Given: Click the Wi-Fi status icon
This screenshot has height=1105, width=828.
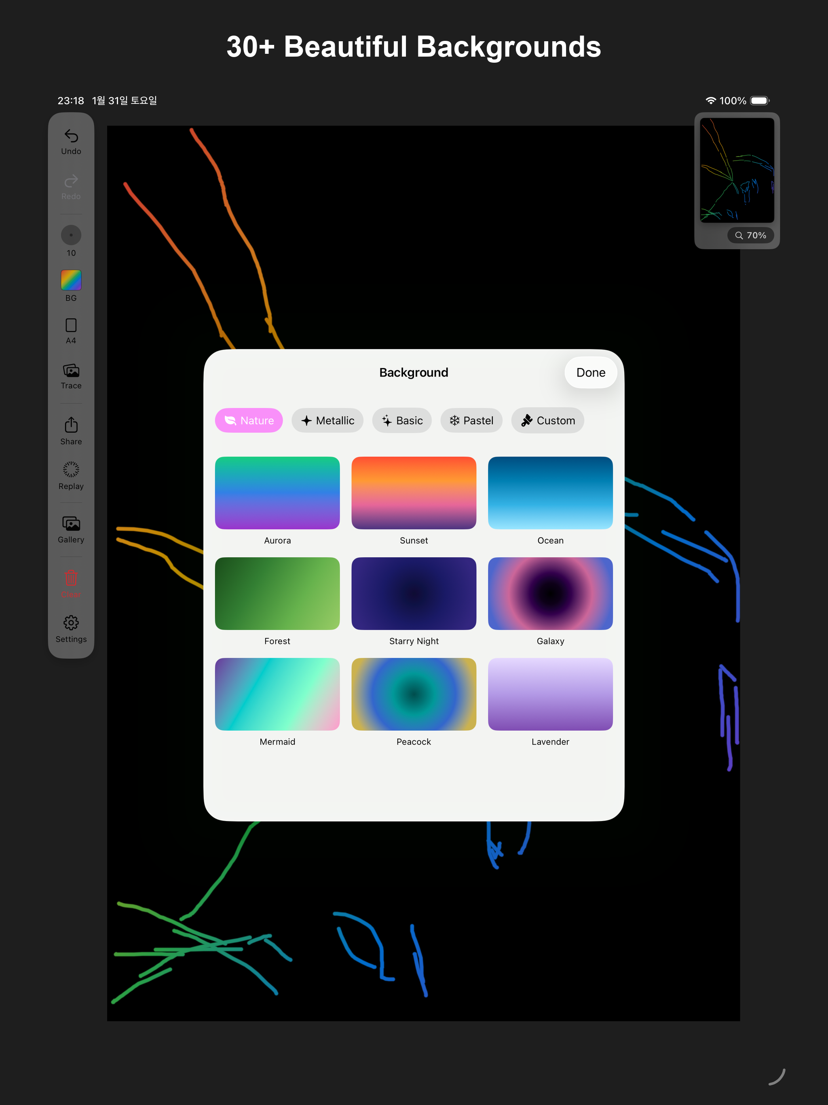Looking at the screenshot, I should (x=711, y=100).
